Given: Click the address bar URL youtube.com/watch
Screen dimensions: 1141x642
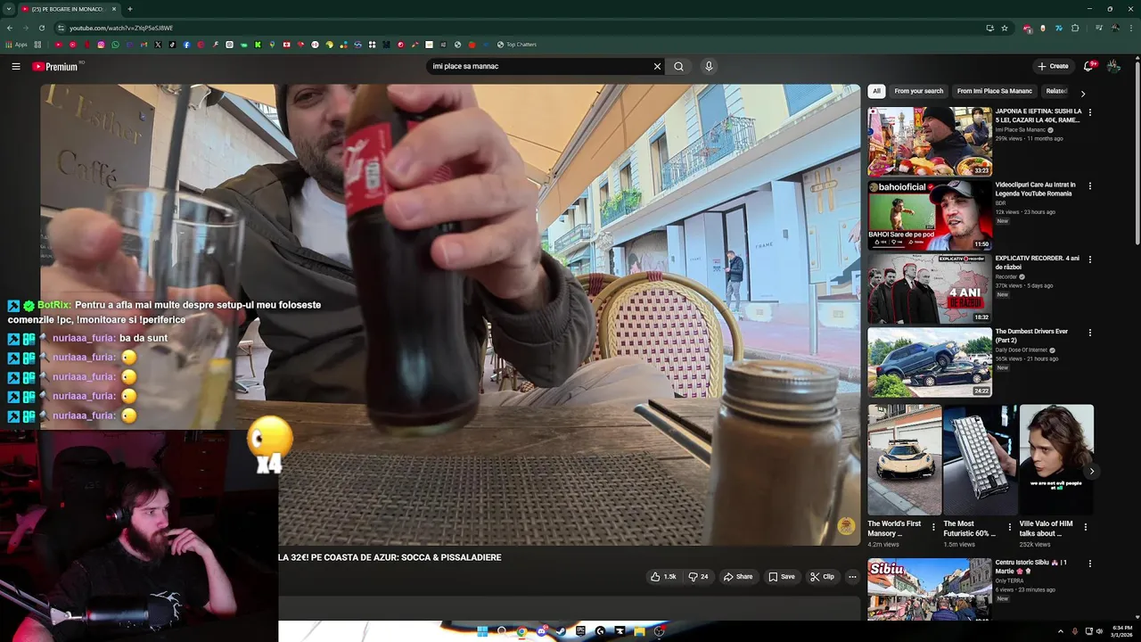Looking at the screenshot, I should pyautogui.click(x=121, y=28).
